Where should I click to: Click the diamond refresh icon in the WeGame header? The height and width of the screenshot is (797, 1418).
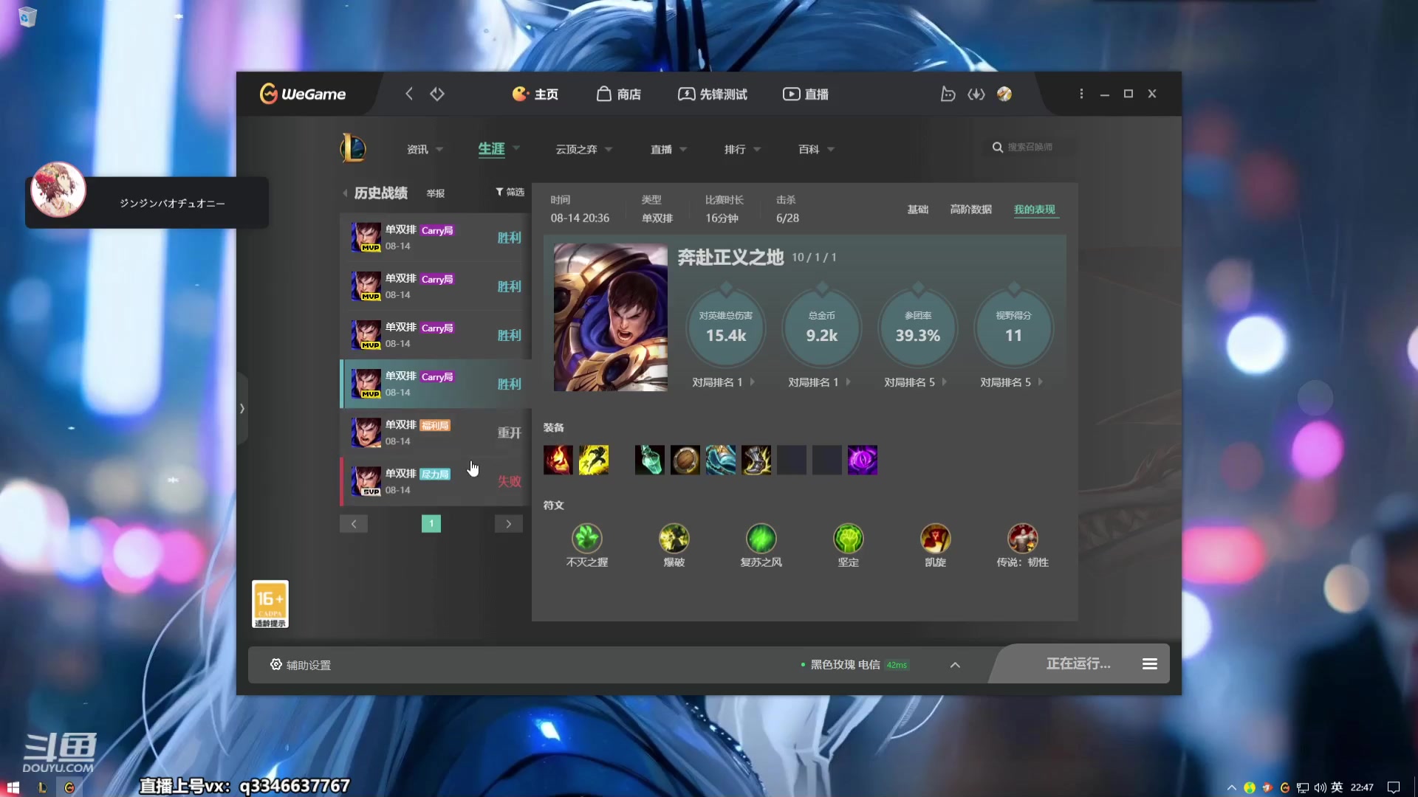(437, 94)
